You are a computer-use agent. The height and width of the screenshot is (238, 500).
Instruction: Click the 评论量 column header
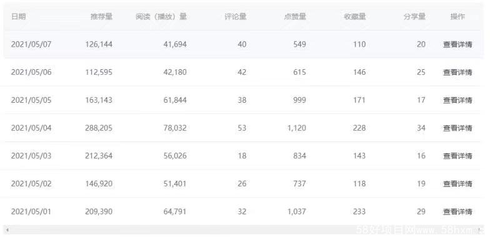(x=236, y=17)
